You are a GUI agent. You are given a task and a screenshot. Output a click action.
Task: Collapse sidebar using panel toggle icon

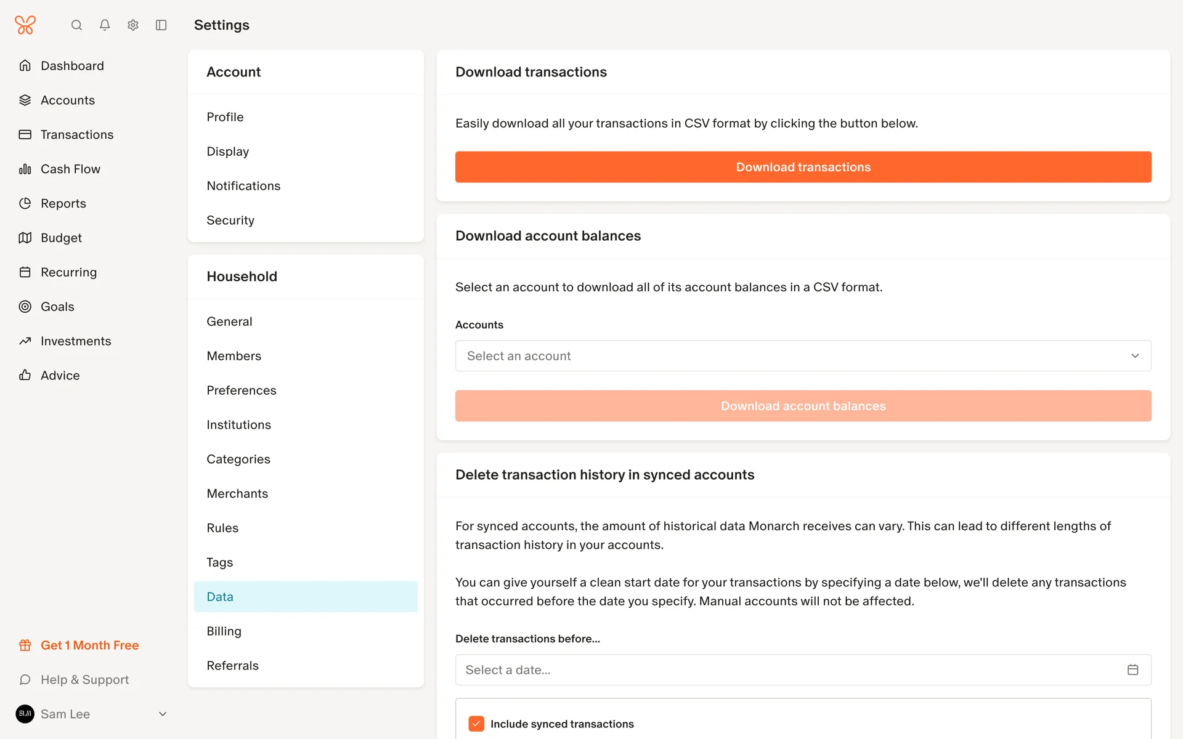(161, 25)
